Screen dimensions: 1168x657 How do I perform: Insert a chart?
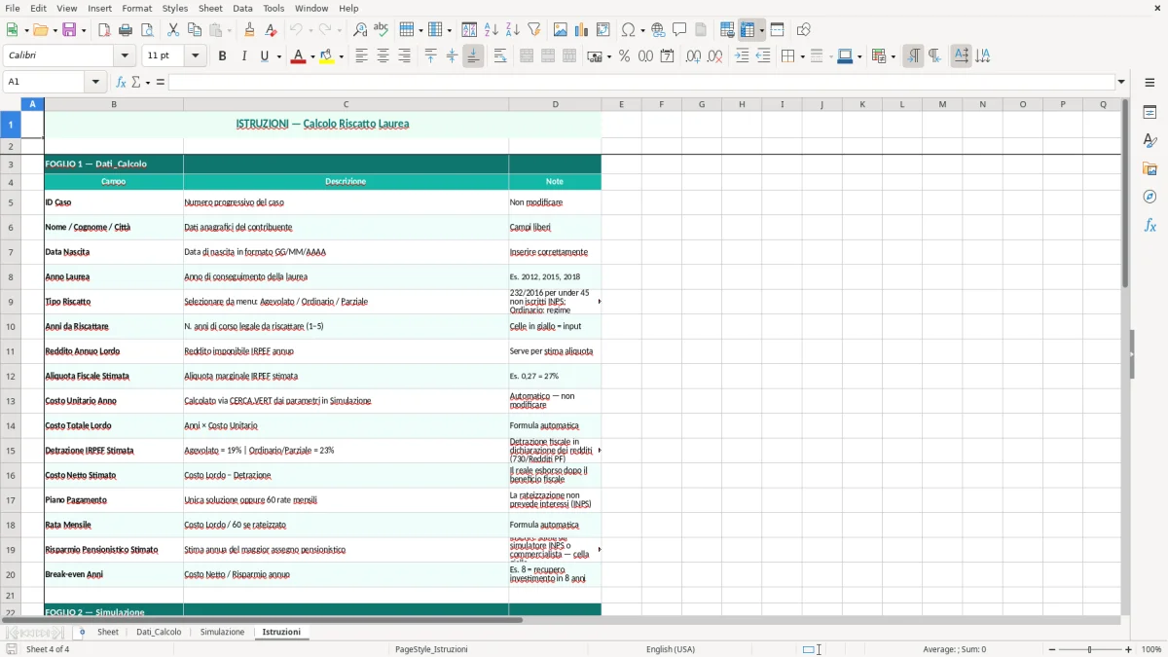[582, 30]
